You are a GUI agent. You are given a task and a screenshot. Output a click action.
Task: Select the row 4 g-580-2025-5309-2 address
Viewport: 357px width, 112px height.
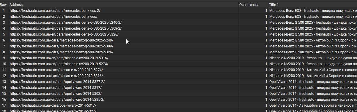[x=66, y=28]
